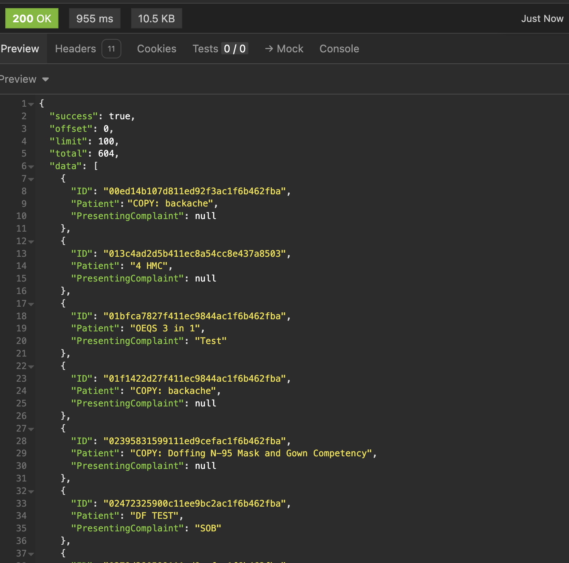Collapse the object fold arrow at line 17
This screenshot has height=563, width=569.
tap(31, 305)
